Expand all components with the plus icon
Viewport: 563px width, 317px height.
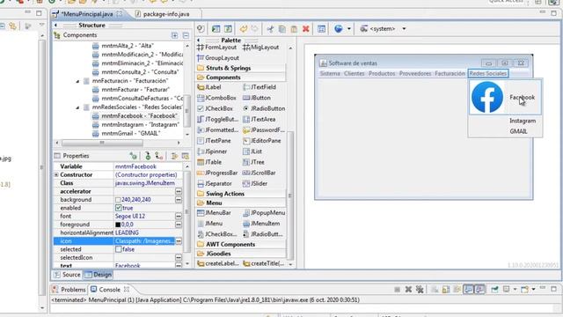[x=174, y=35]
